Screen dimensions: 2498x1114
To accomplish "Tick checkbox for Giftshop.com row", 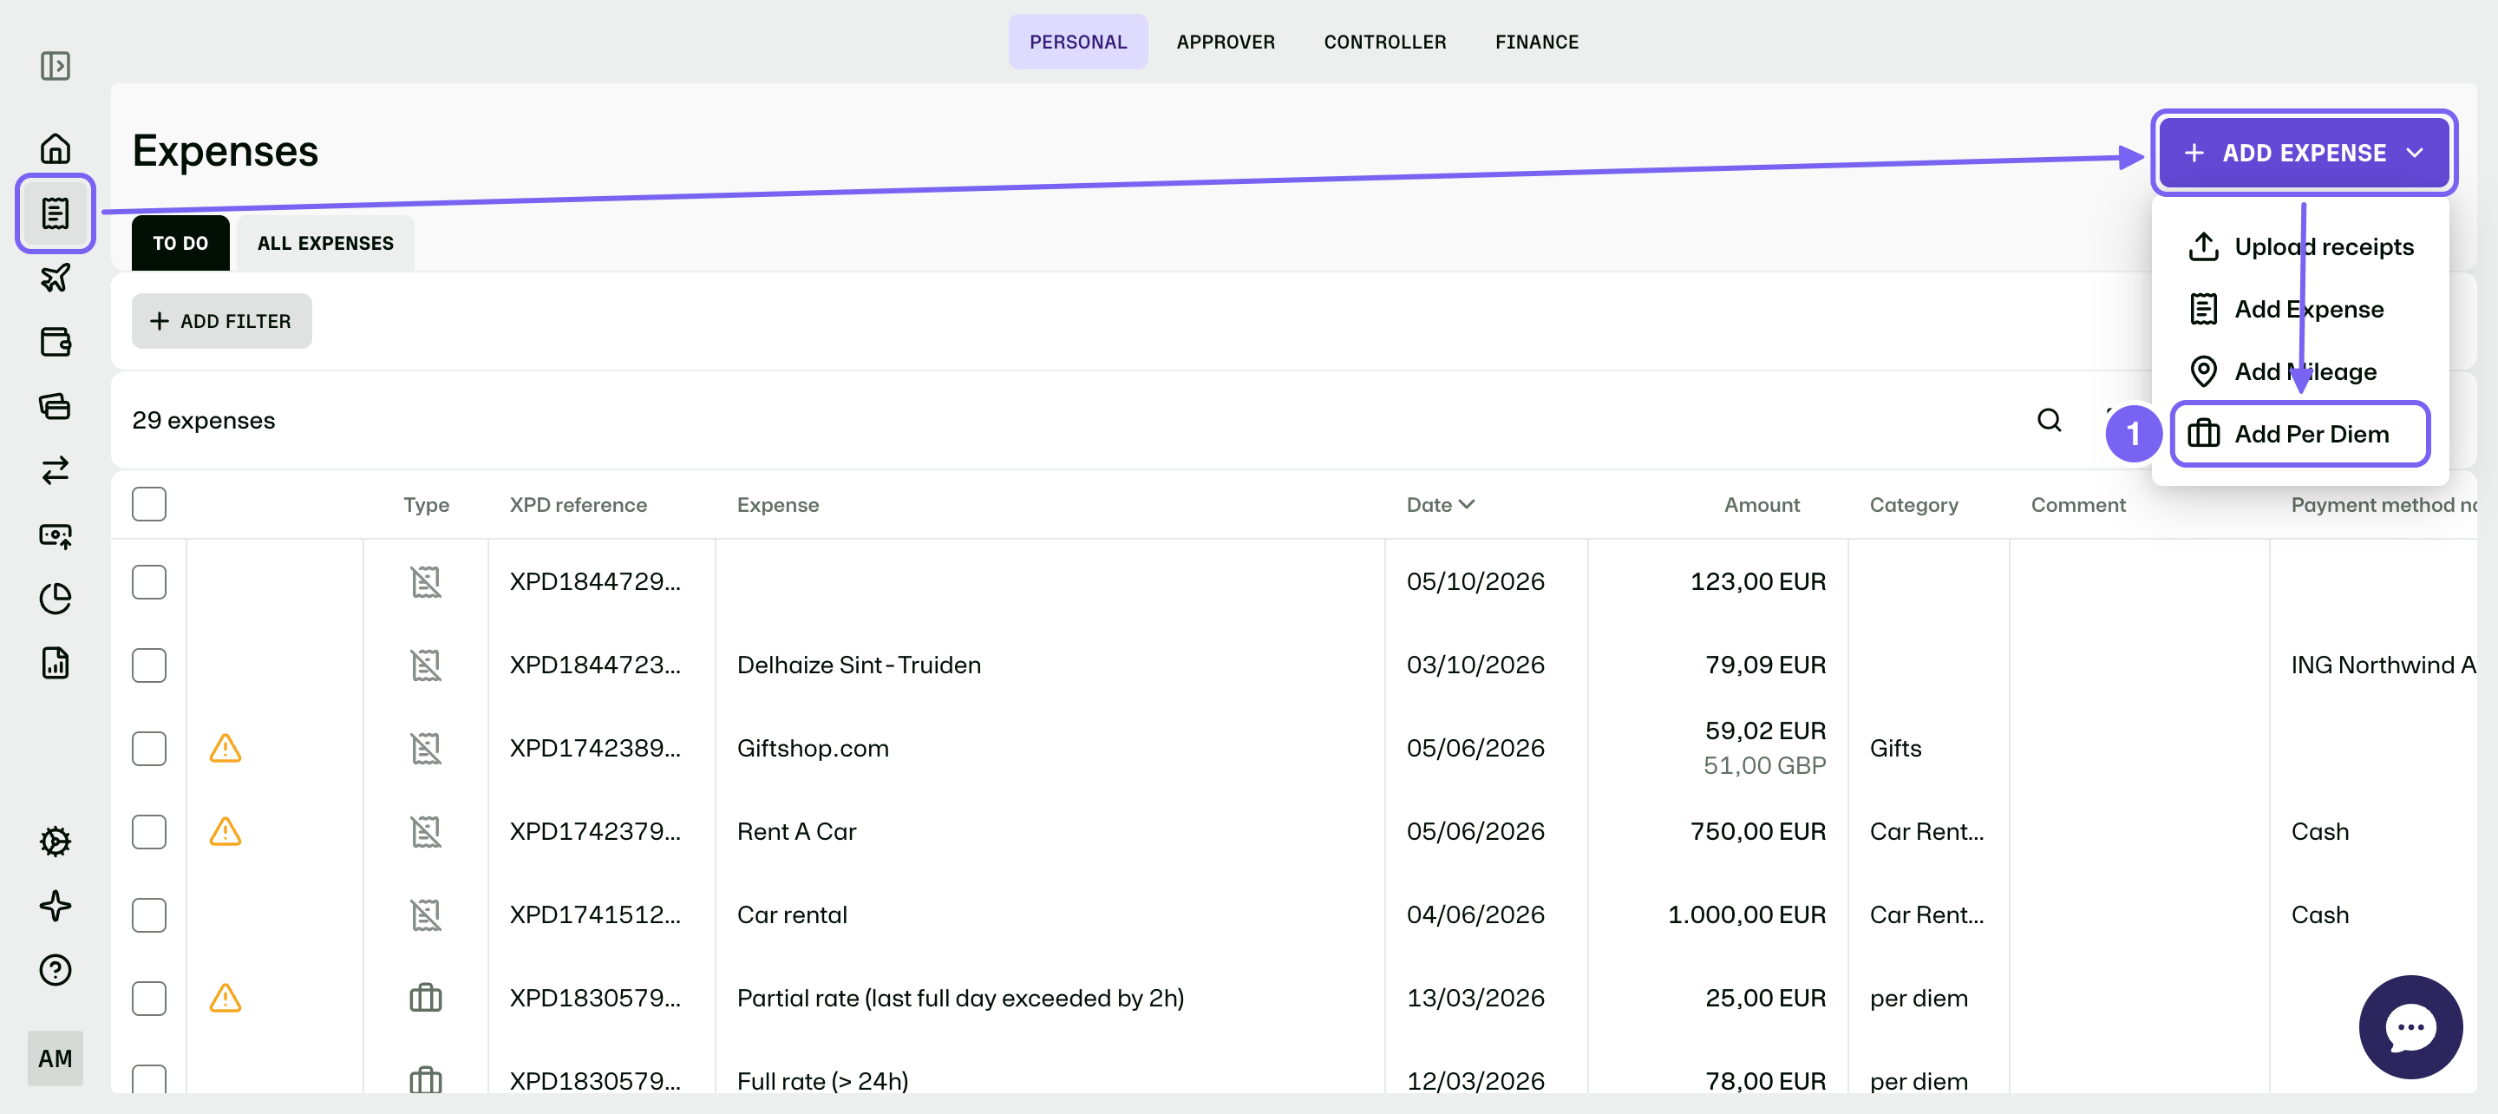I will click(x=149, y=748).
